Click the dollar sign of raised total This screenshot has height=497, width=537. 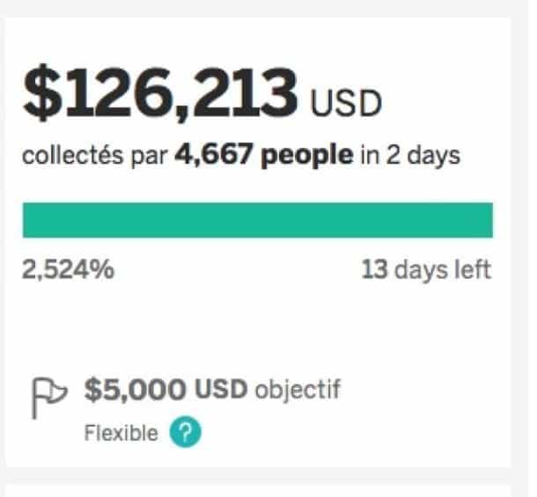coord(43,92)
